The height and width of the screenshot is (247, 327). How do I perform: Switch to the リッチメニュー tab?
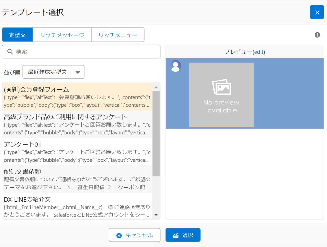[x=118, y=35]
